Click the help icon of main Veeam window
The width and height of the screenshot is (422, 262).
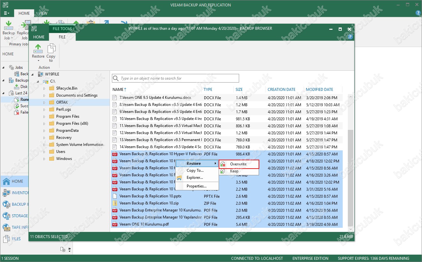418,13
